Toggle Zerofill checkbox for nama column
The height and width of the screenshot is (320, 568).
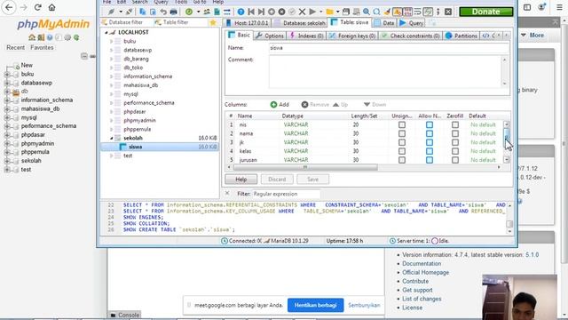pyautogui.click(x=455, y=133)
